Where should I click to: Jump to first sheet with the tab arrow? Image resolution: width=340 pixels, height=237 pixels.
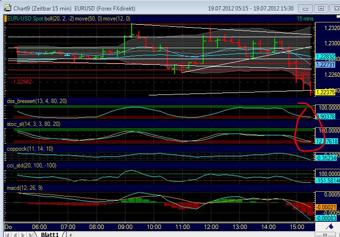[7, 235]
